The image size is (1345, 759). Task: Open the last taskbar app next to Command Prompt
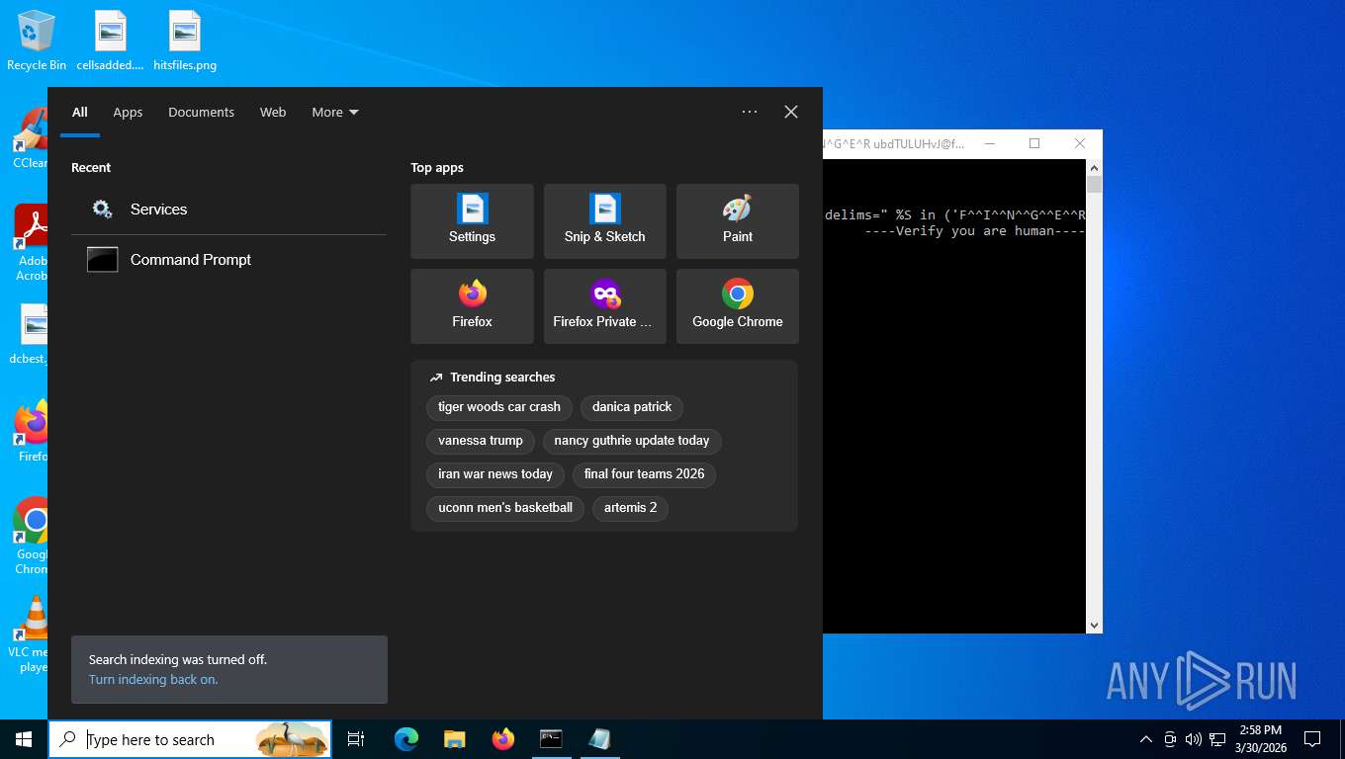click(599, 739)
